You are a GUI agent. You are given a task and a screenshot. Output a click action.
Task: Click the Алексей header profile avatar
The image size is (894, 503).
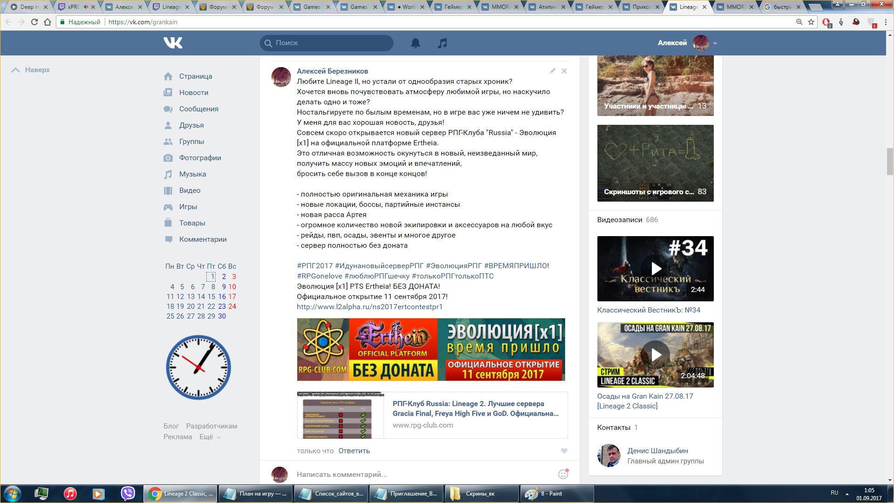pos(701,43)
